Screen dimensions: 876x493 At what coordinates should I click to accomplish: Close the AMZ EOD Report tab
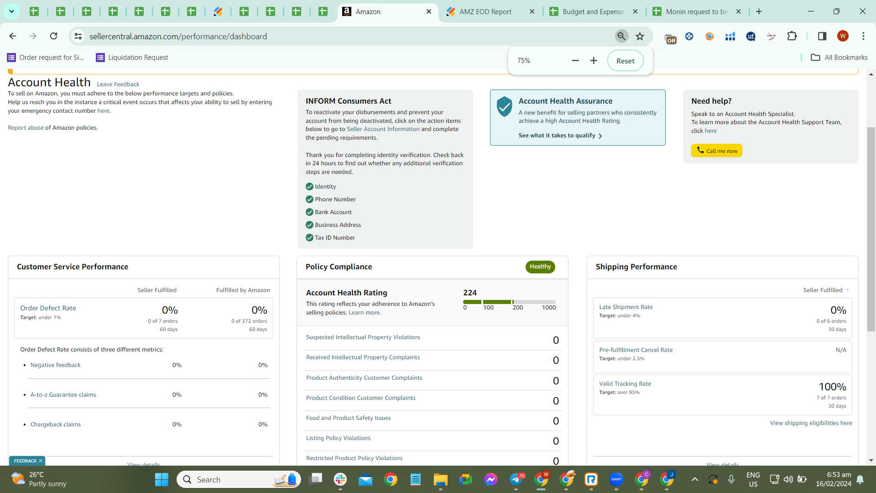pos(532,12)
